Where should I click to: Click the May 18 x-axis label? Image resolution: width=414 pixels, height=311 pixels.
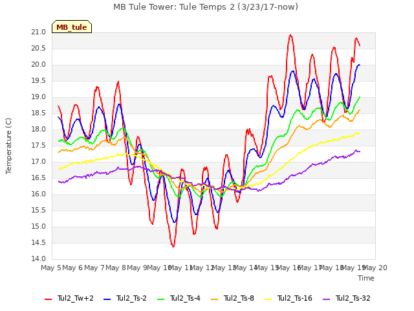pyautogui.click(x=331, y=268)
